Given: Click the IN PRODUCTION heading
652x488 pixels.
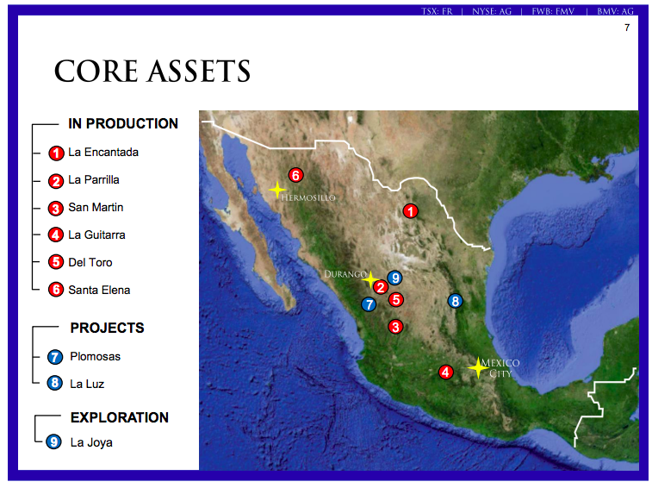Looking at the screenshot, I should click(x=123, y=124).
